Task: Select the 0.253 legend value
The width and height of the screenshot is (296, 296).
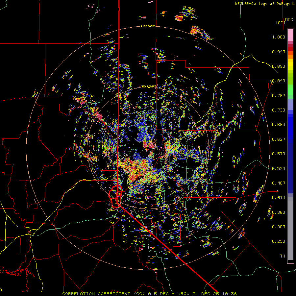Action: click(279, 241)
